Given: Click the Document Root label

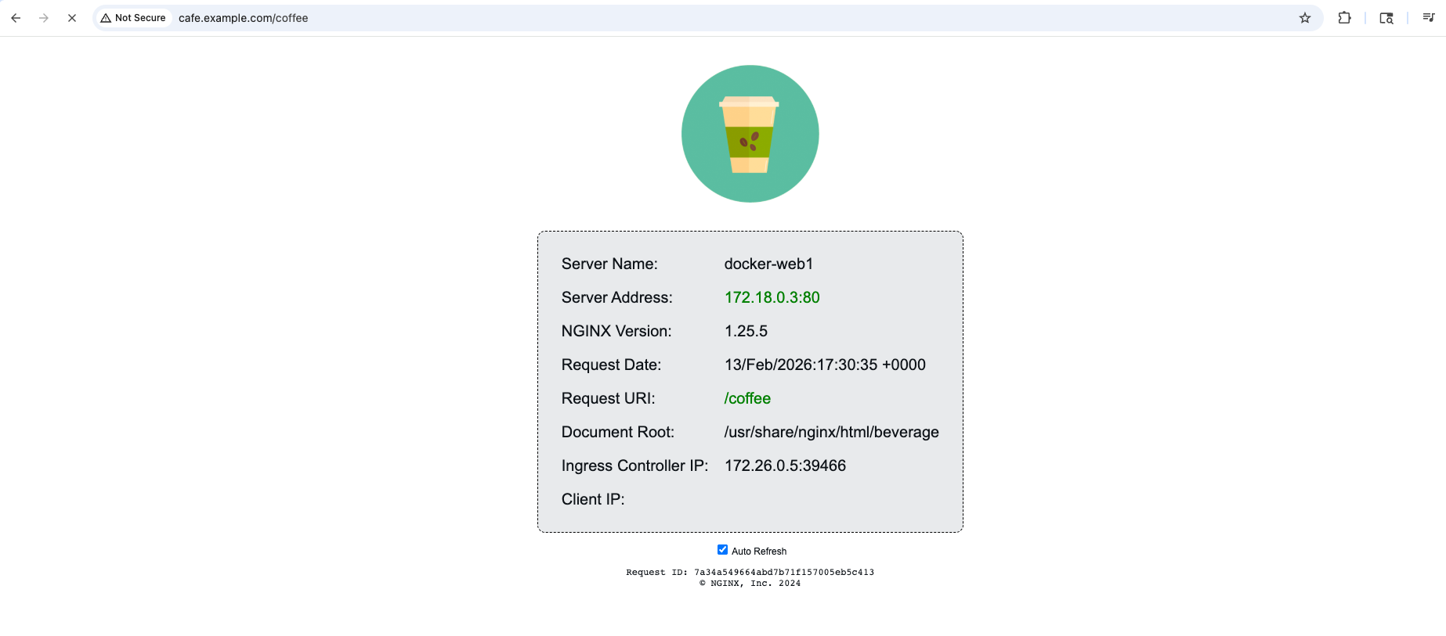Looking at the screenshot, I should click(x=618, y=432).
